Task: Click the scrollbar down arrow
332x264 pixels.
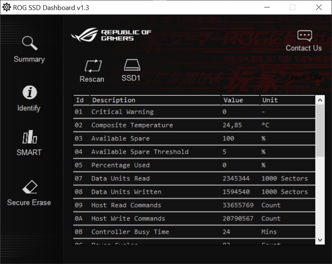Action: click(320, 240)
